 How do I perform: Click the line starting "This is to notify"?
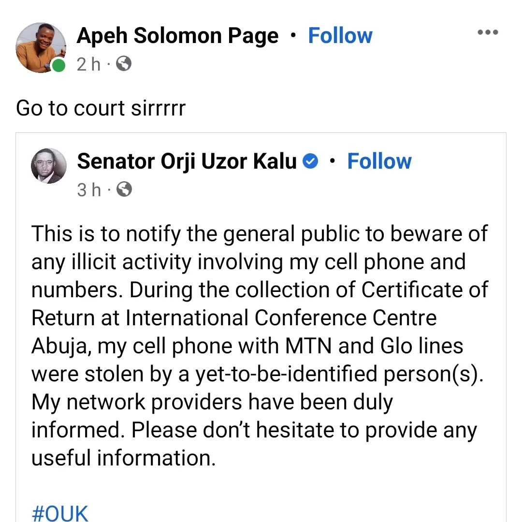[259, 234]
